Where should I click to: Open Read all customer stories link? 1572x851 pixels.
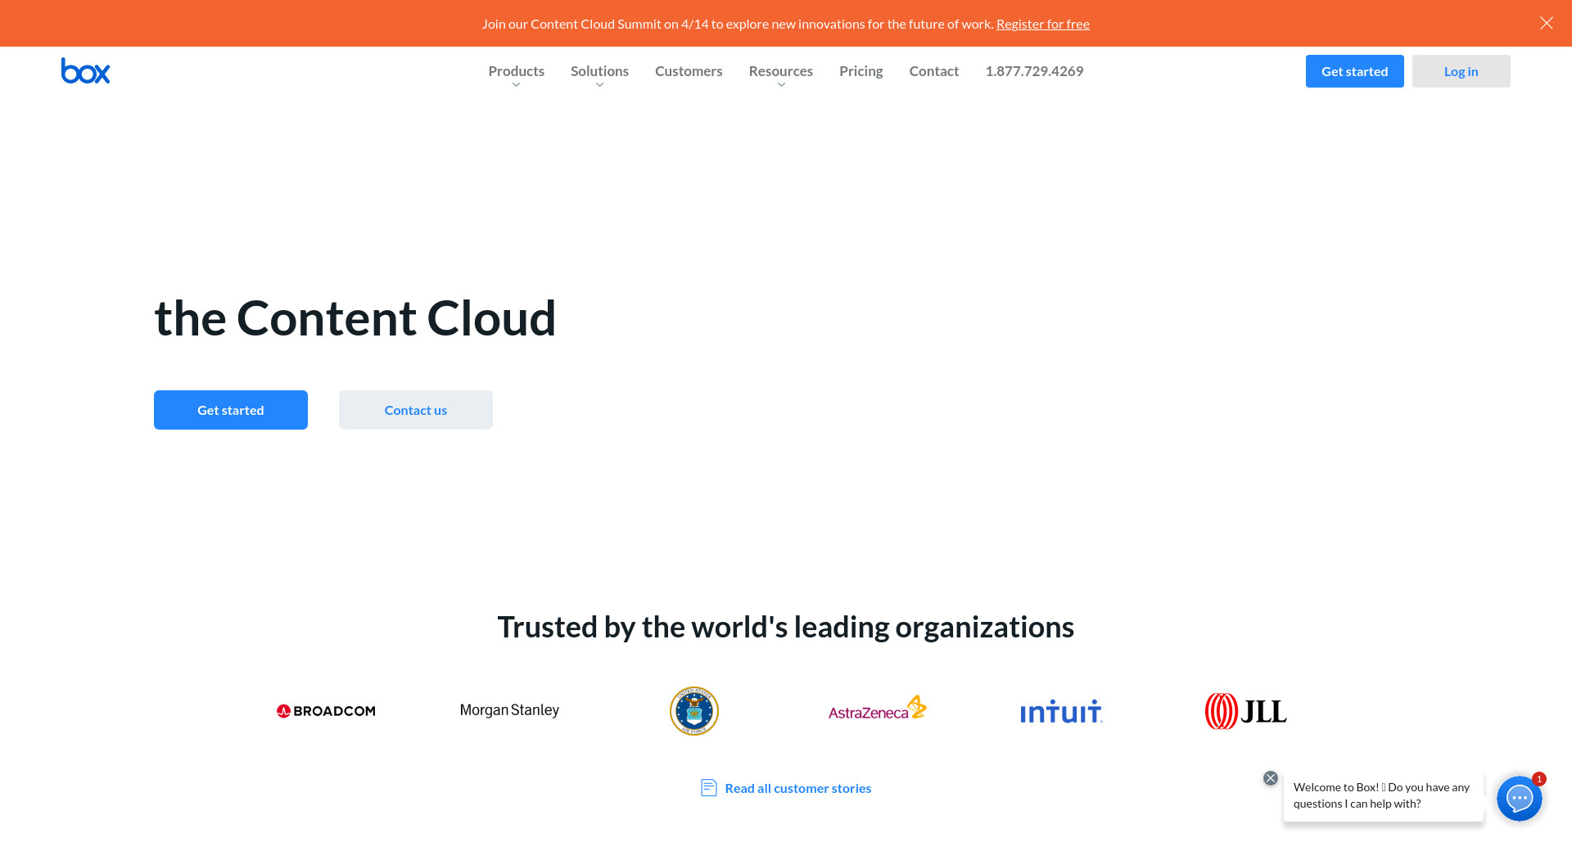click(x=797, y=788)
